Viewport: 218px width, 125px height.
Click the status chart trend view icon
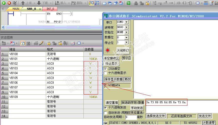point(73,43)
